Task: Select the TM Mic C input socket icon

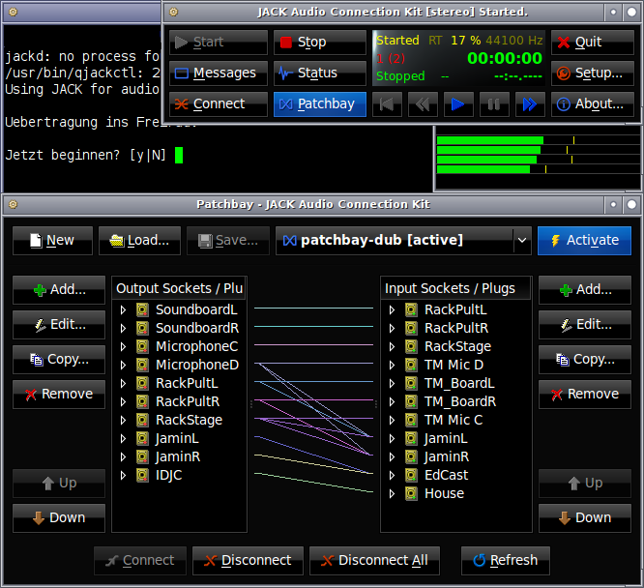Action: click(x=411, y=420)
